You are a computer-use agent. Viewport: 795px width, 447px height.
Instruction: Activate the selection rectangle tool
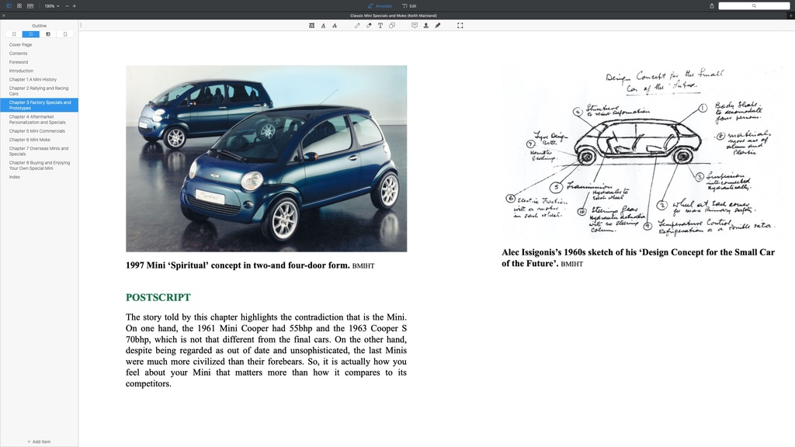point(460,26)
